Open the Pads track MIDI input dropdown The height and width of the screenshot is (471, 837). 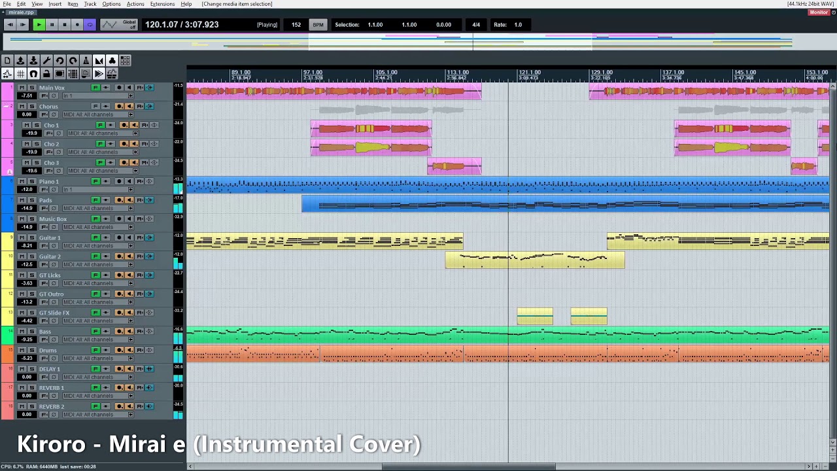(x=98, y=208)
